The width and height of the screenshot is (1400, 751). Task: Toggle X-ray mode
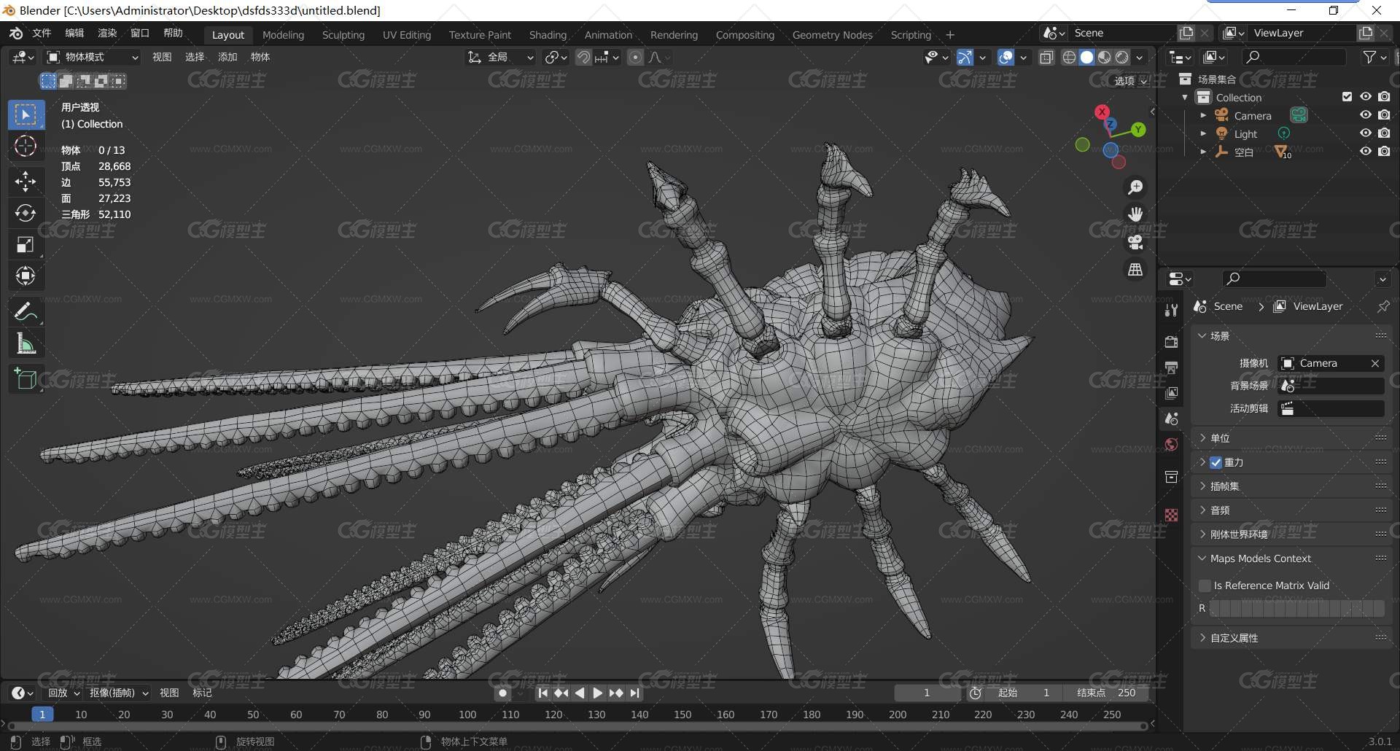(x=1046, y=57)
